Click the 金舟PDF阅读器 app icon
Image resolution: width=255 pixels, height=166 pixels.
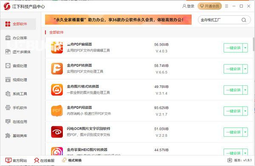57,111
